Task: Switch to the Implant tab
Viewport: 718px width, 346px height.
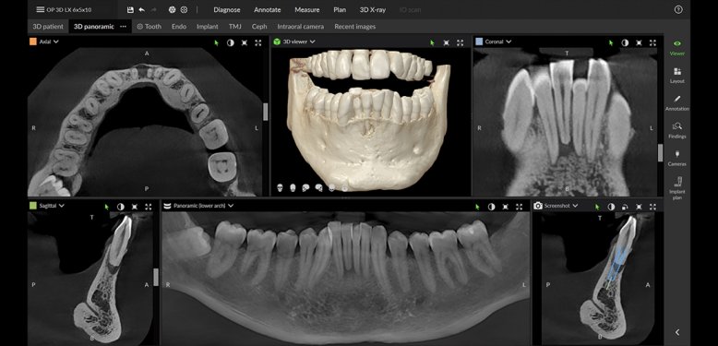Action: pos(208,27)
